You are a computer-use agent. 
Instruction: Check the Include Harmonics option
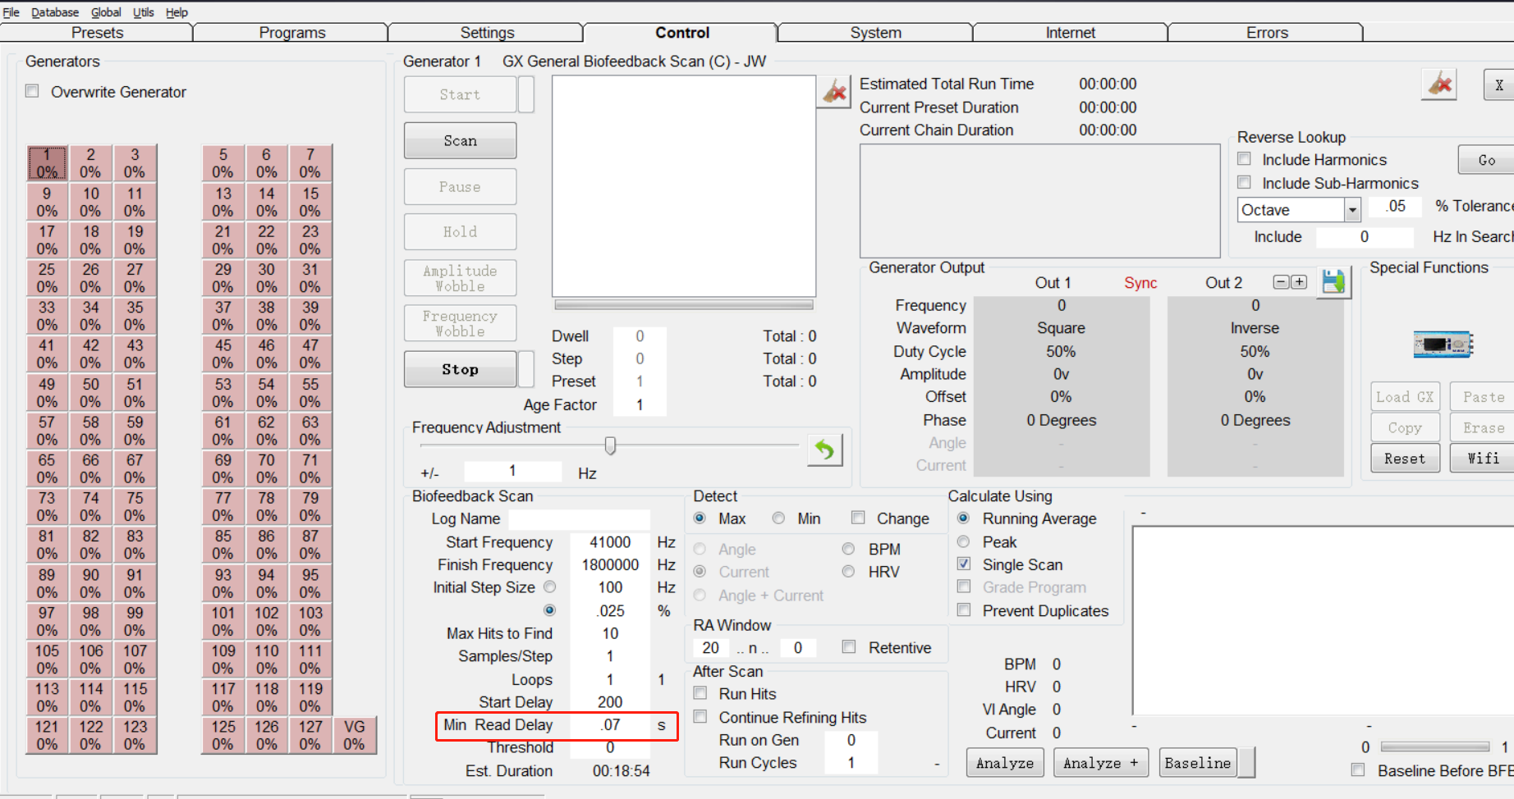[1245, 159]
